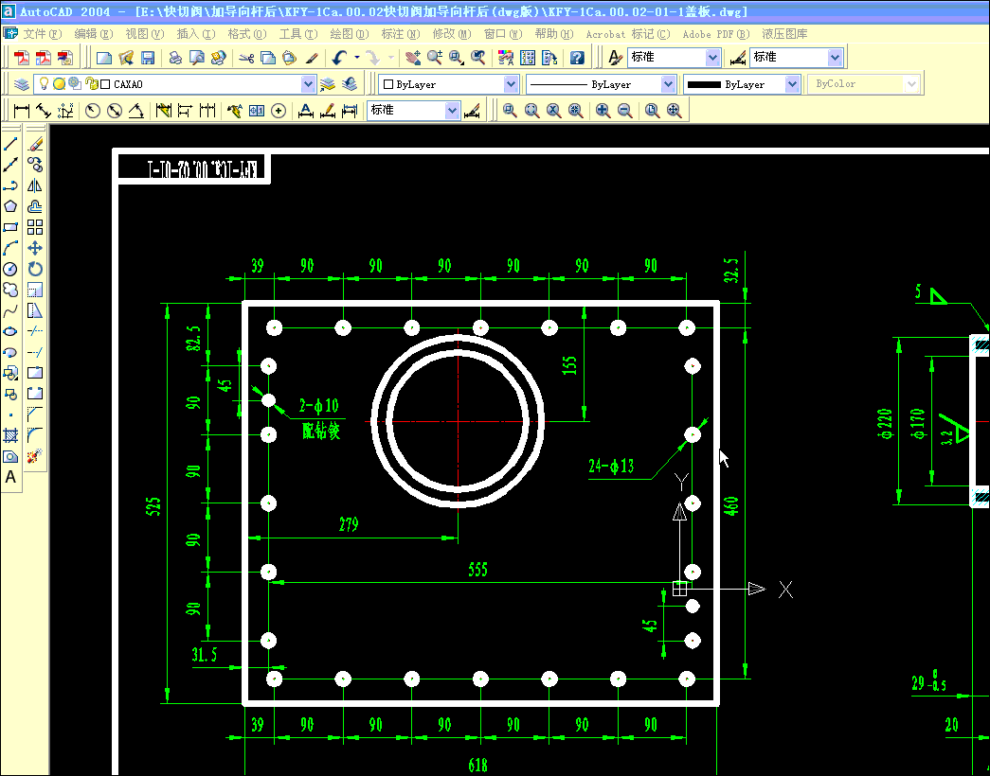Click the Save floppy disk icon
The image size is (990, 776).
148,58
